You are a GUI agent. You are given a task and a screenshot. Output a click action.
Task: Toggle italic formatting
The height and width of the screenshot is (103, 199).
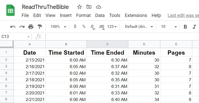coord(194,27)
